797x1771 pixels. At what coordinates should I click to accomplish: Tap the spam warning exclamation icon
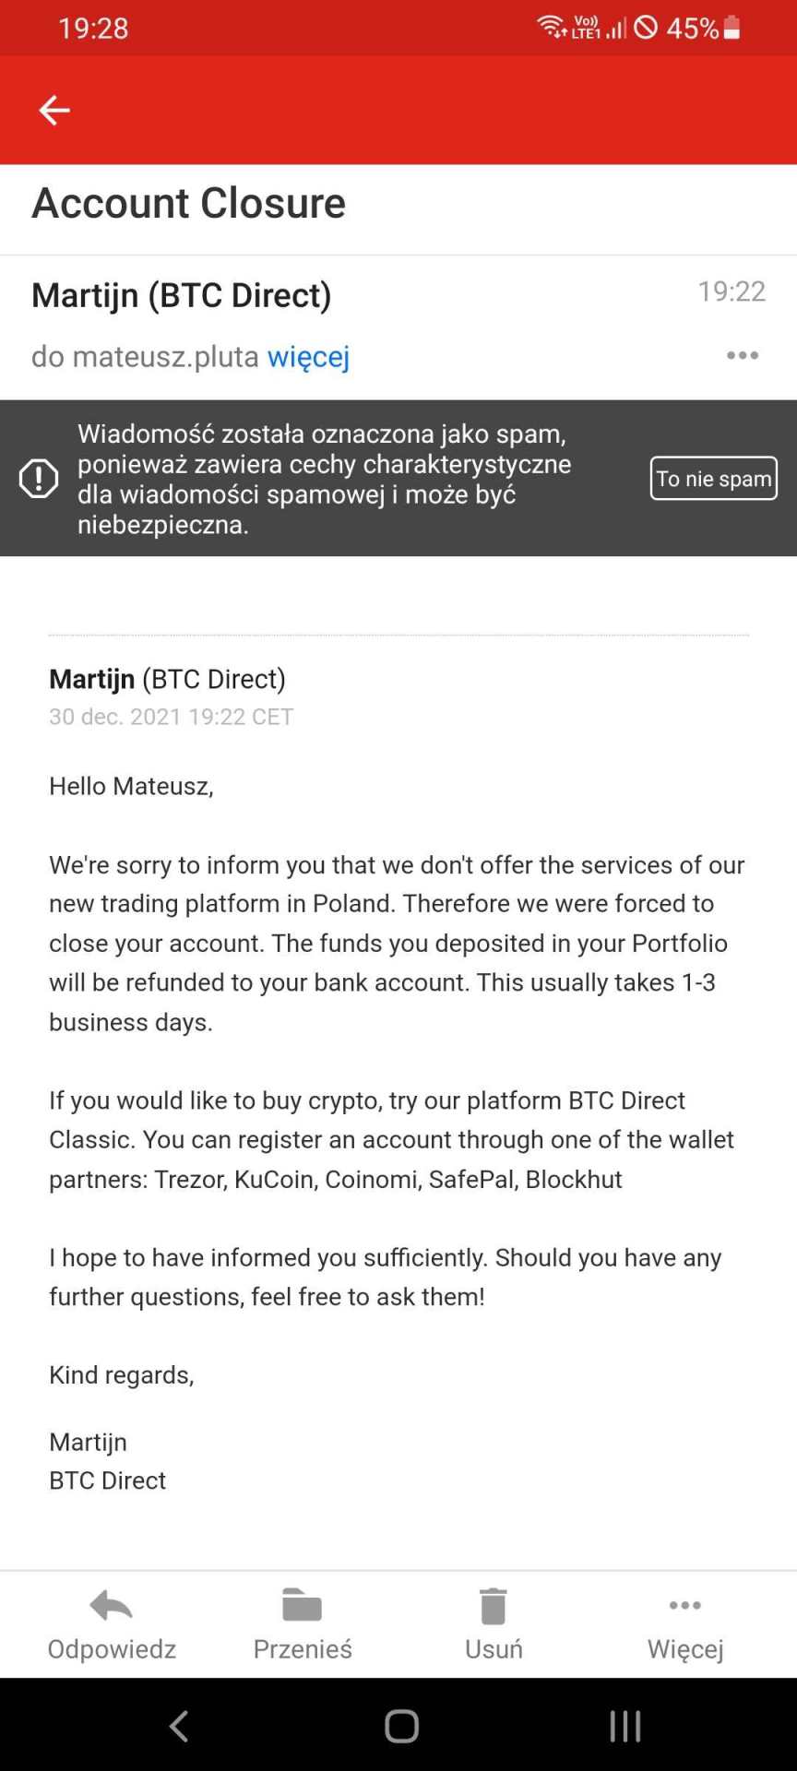click(x=39, y=478)
